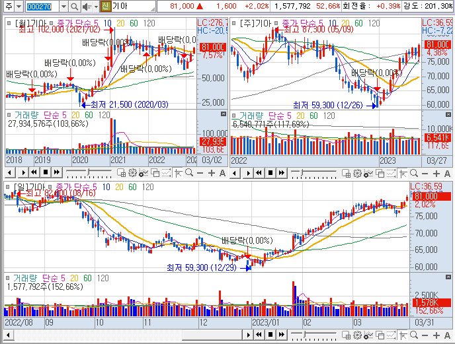Close the monthly volume panel with x
Screen dimensions: 455x344
pyautogui.click(x=223, y=114)
